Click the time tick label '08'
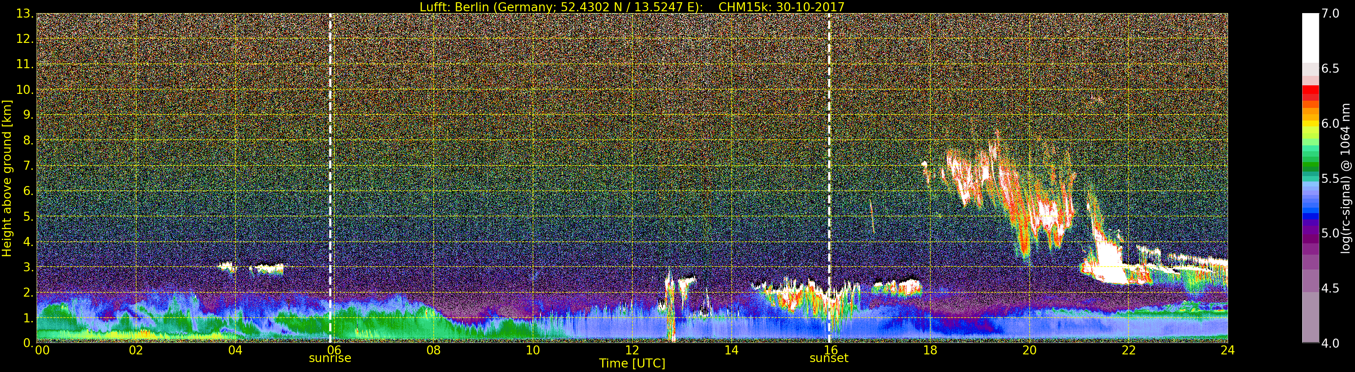 click(x=433, y=350)
